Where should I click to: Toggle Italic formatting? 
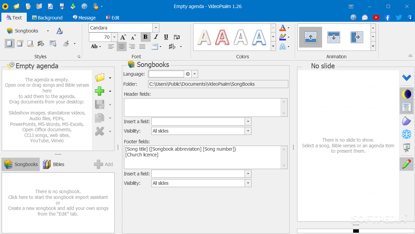point(156,37)
